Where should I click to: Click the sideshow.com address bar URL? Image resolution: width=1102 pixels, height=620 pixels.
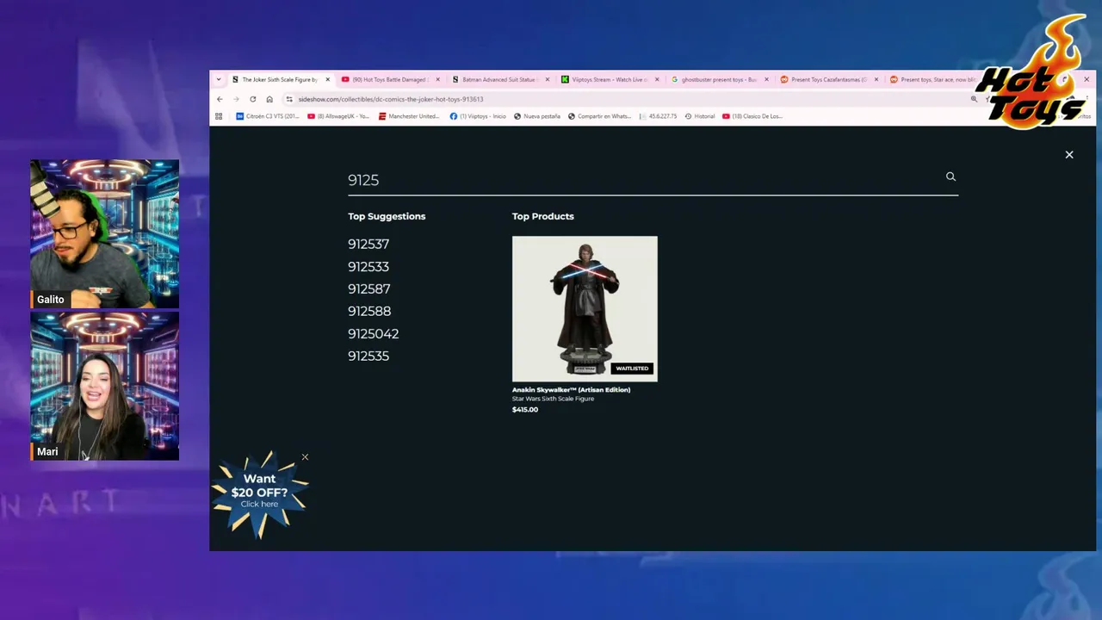[391, 99]
